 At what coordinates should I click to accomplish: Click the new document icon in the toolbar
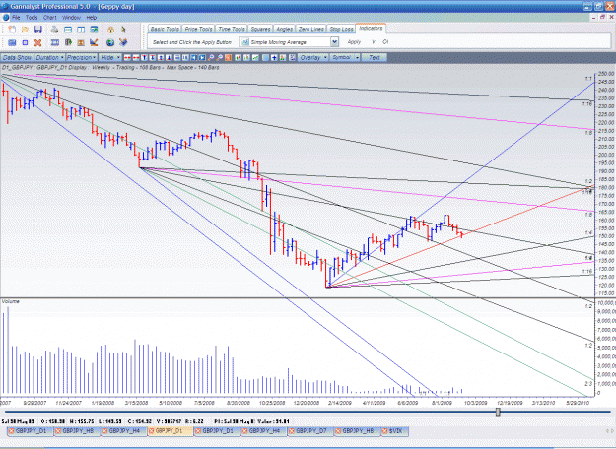[x=12, y=30]
